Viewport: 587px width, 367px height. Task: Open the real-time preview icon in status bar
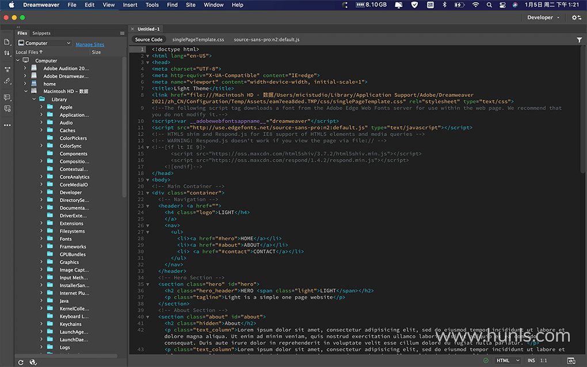(x=571, y=361)
